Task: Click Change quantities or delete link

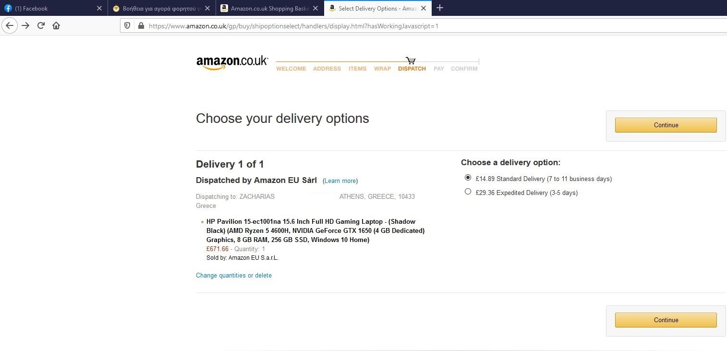Action: tap(234, 275)
